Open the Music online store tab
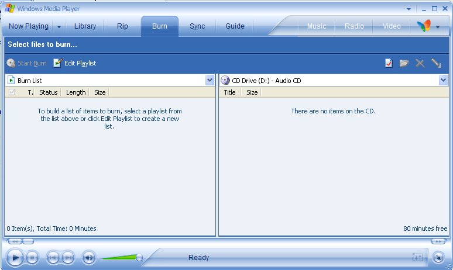Viewport: 453px width, 270px height. point(317,26)
